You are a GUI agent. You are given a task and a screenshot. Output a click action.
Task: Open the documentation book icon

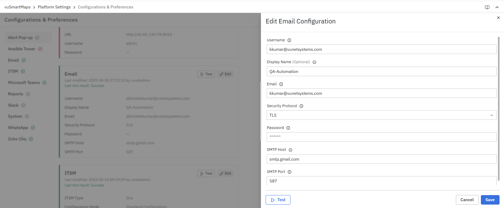pyautogui.click(x=487, y=7)
